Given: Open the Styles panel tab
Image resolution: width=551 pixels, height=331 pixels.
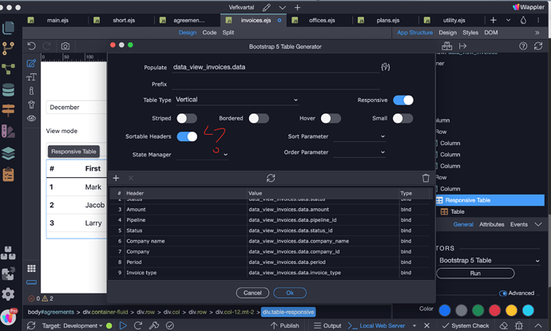Looking at the screenshot, I should pyautogui.click(x=470, y=33).
